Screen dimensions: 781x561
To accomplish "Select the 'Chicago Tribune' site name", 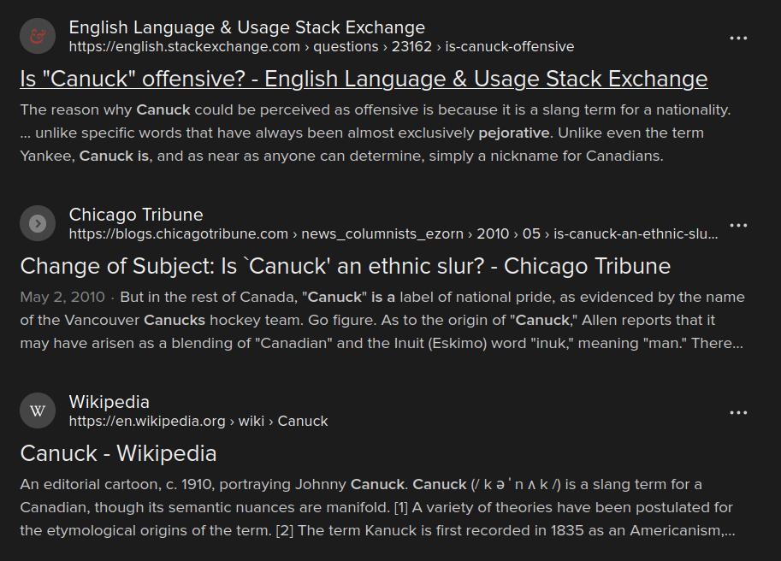I will (136, 215).
